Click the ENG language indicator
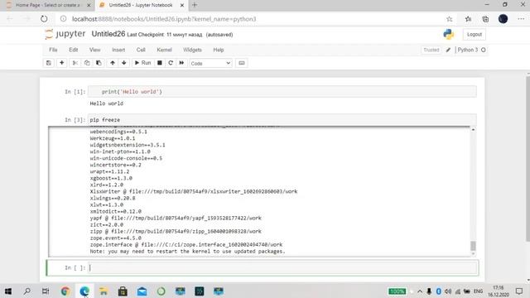This screenshot has width=530, height=298. [478, 291]
